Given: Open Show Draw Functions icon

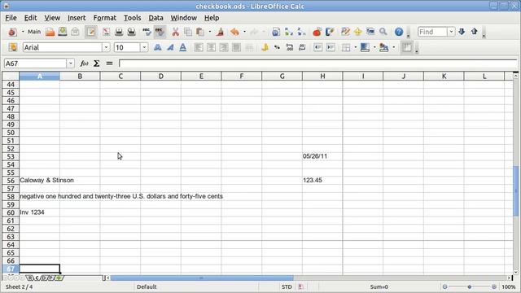Looking at the screenshot, I should point(329,32).
